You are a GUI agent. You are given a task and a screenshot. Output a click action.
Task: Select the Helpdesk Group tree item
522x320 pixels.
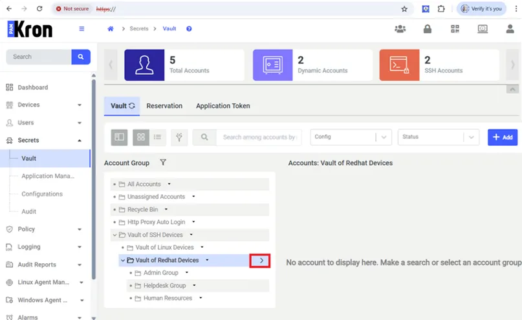[x=165, y=285]
